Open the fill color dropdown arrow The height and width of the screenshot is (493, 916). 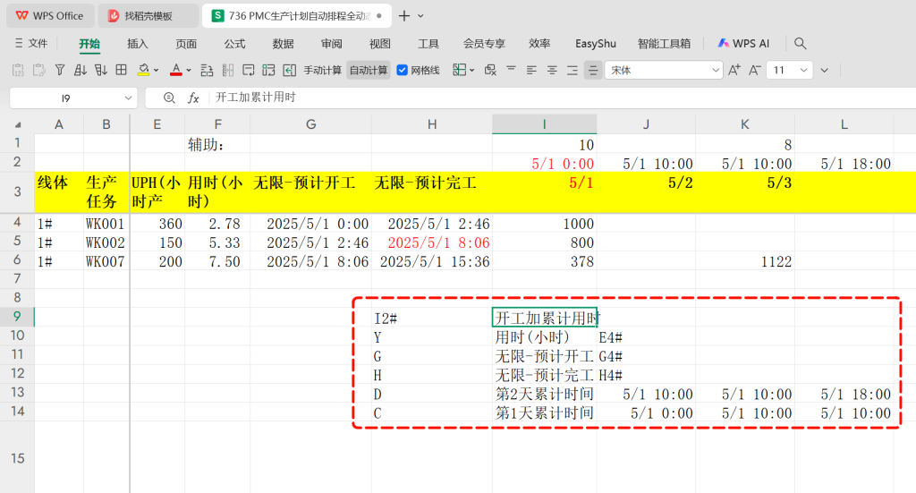tap(156, 71)
